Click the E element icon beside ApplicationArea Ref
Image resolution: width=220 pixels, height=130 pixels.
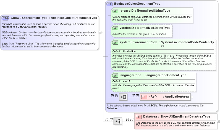click(144, 97)
